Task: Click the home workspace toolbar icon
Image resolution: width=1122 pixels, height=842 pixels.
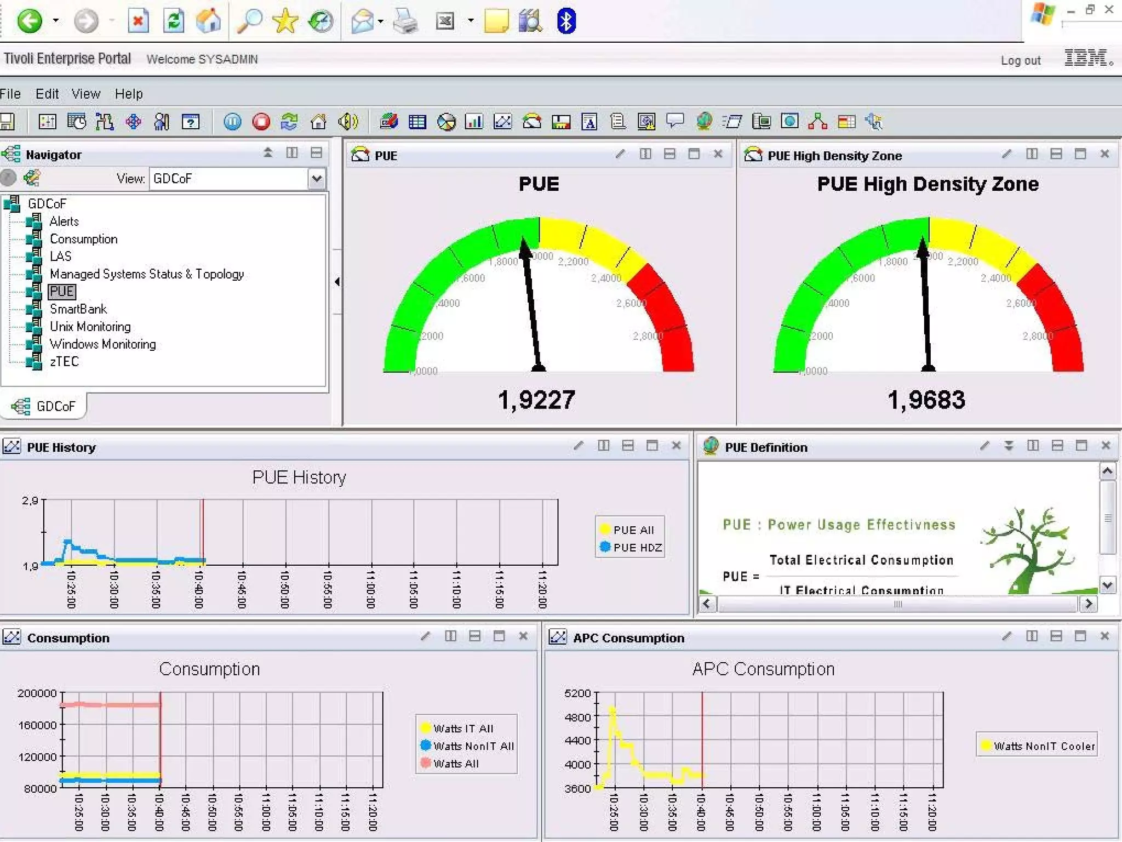Action: pyautogui.click(x=318, y=122)
